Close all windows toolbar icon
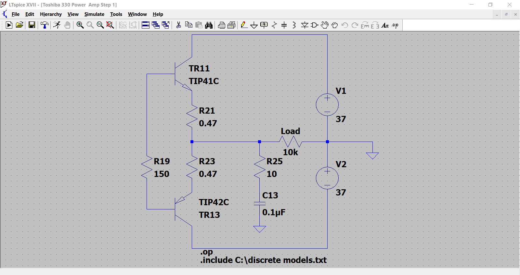This screenshot has width=520, height=275. tap(166, 25)
